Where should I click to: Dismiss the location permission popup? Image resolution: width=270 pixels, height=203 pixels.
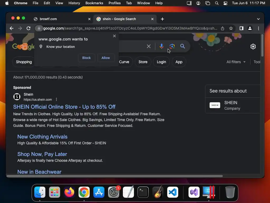click(114, 36)
